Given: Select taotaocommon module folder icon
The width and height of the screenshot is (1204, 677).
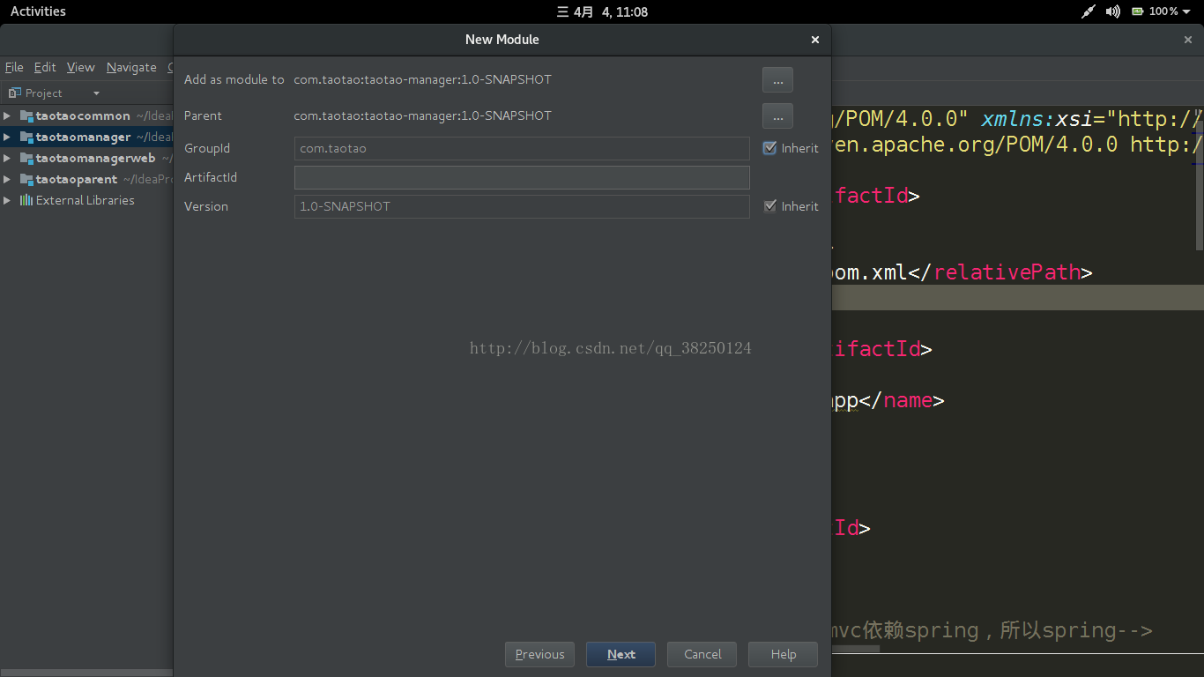Looking at the screenshot, I should pos(26,115).
